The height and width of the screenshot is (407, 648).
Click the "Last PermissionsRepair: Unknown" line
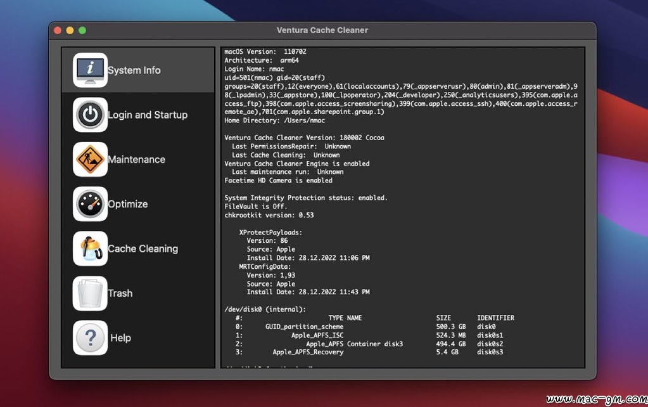pos(291,146)
